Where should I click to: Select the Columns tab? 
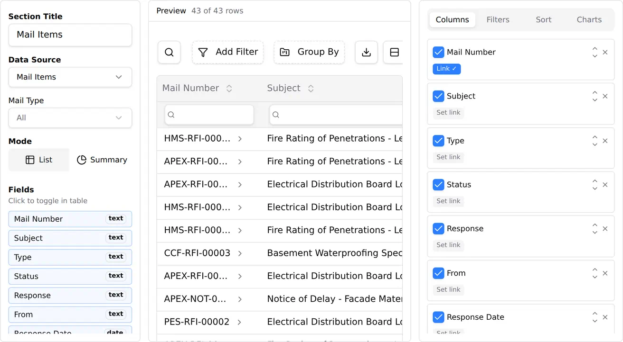click(452, 20)
